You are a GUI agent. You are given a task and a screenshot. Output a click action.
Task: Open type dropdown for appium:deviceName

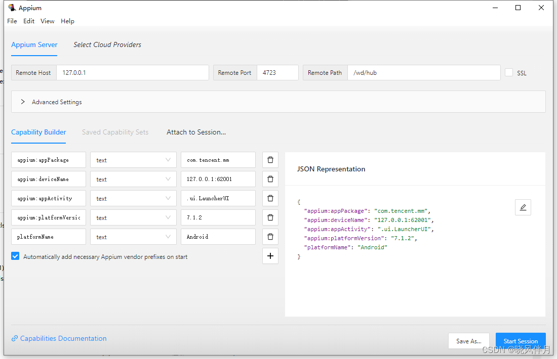tap(133, 179)
